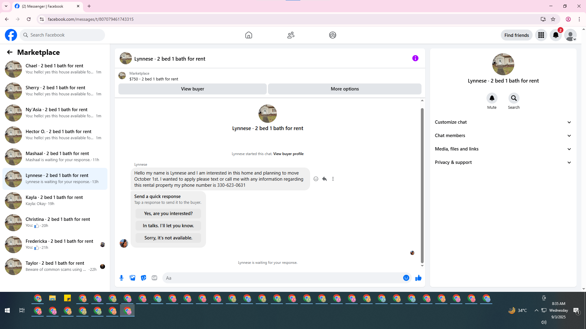
Task: Open the Groups icon in top navigation
Action: (x=333, y=35)
